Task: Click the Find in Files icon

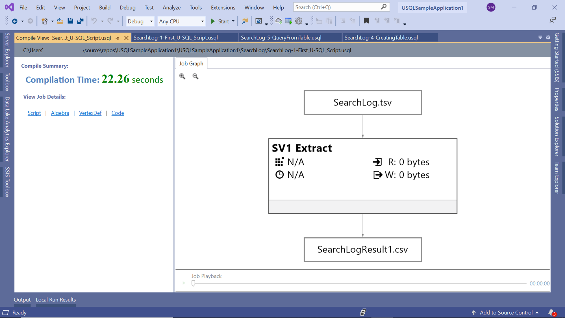Action: 245,21
